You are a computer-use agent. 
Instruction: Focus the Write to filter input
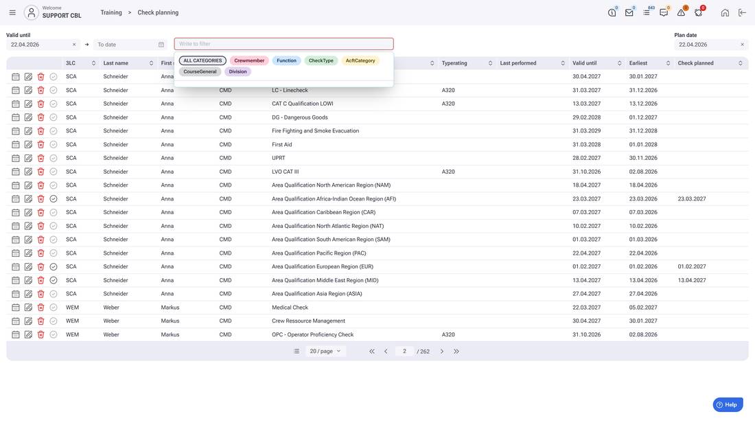coord(283,44)
